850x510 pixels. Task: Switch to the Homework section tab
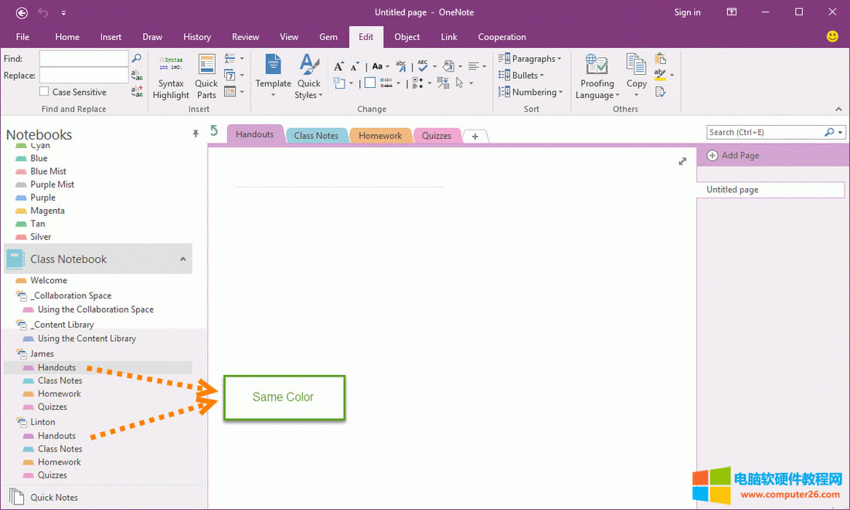coord(380,136)
